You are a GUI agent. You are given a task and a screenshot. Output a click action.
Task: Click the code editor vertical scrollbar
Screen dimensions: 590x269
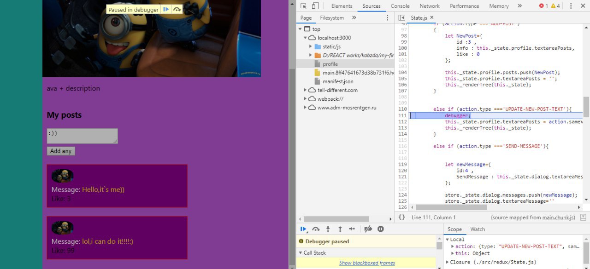(x=586, y=107)
